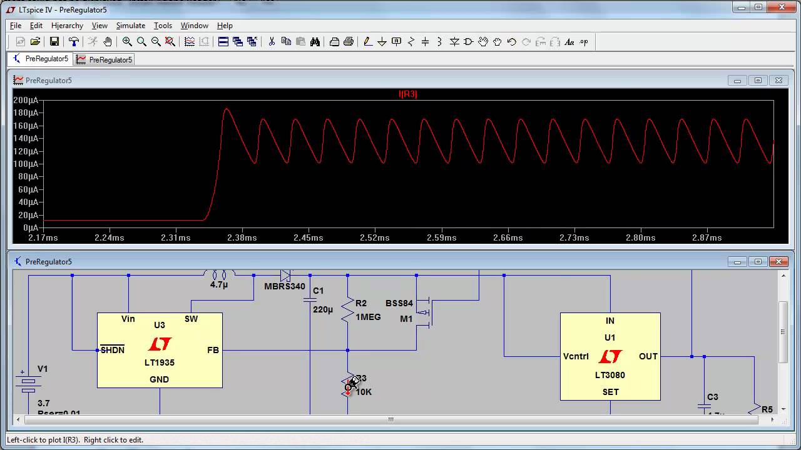Click the 10K resistor R3 value
This screenshot has width=801, height=450.
(x=364, y=392)
